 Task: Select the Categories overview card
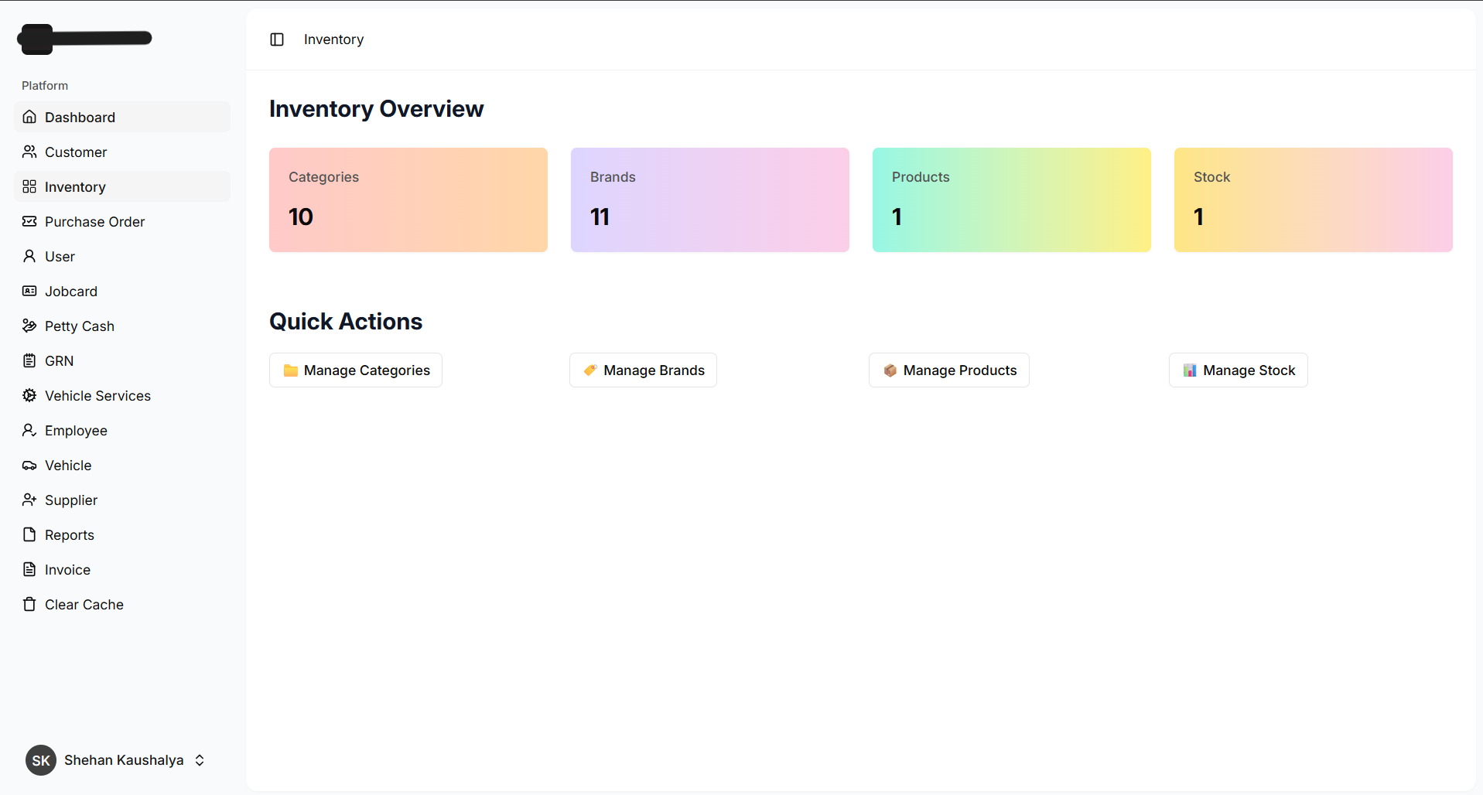pyautogui.click(x=408, y=200)
